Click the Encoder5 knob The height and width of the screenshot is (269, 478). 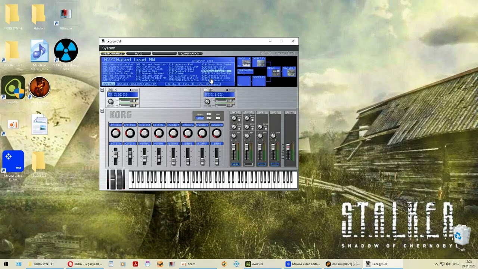point(173,133)
